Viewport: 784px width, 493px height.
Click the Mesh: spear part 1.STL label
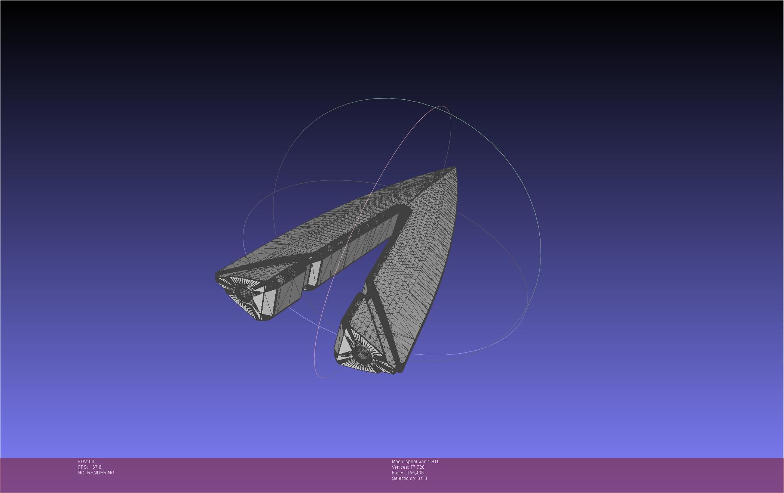click(416, 462)
